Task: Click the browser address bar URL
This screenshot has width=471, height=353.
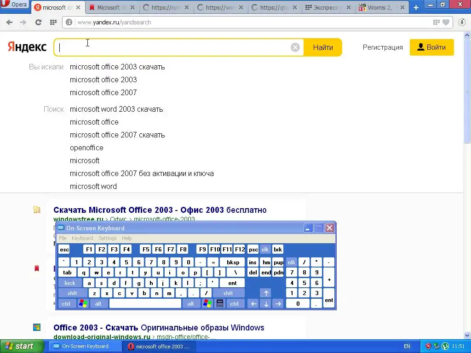Action: (x=114, y=22)
